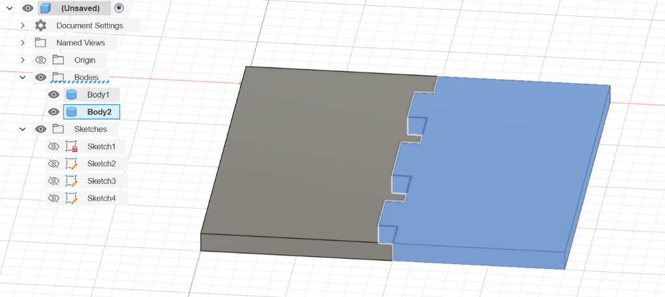Click the Sketch4 sketch icon
Screen dimensions: 665x297
(x=71, y=198)
